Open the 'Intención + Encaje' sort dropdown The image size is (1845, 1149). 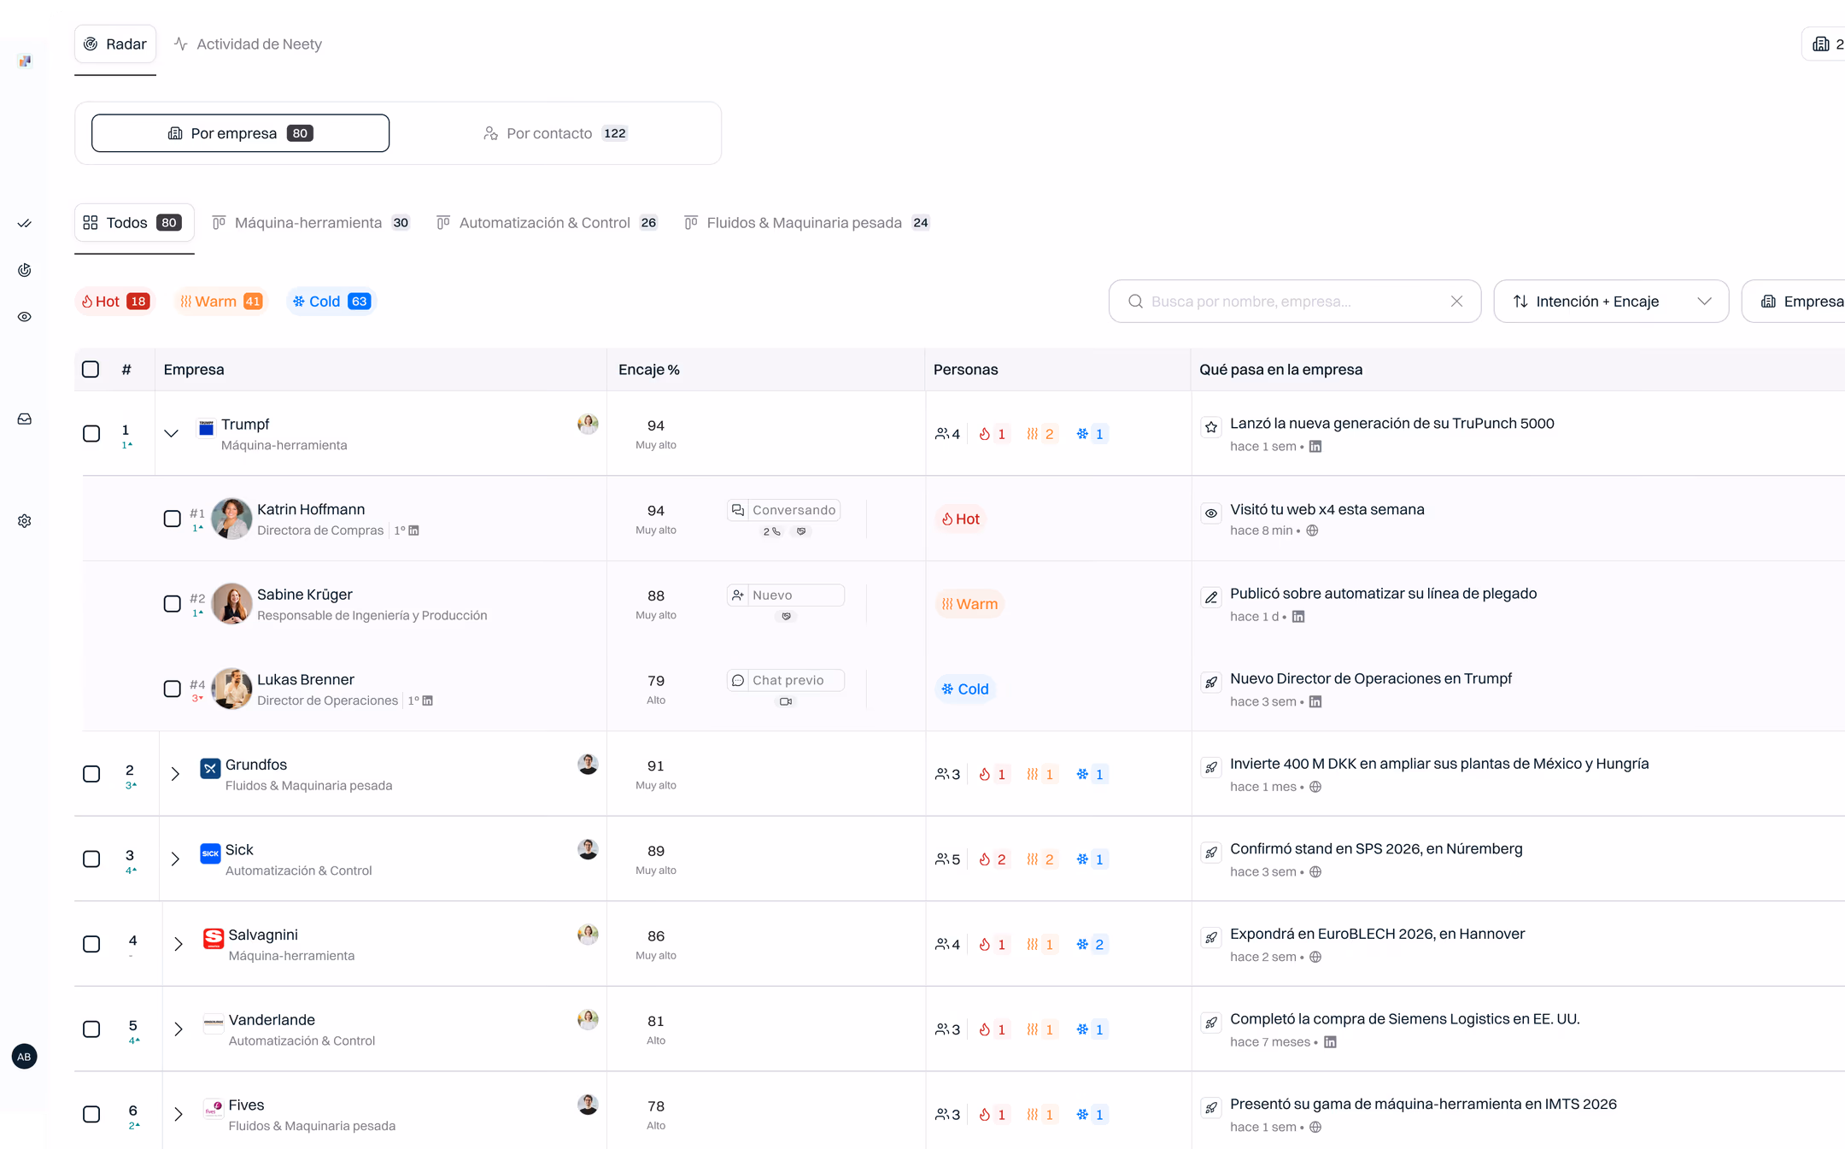tap(1611, 302)
